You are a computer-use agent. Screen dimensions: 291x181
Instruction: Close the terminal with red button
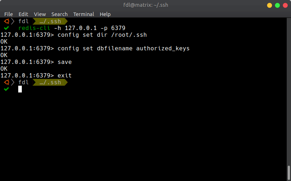285,5
